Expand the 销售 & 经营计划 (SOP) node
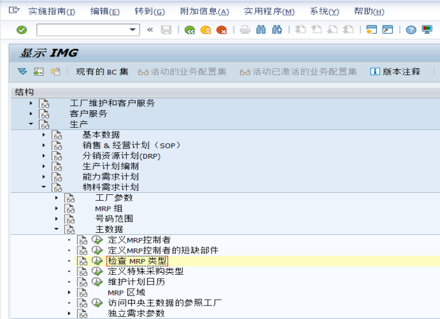The width and height of the screenshot is (440, 319). tap(44, 145)
